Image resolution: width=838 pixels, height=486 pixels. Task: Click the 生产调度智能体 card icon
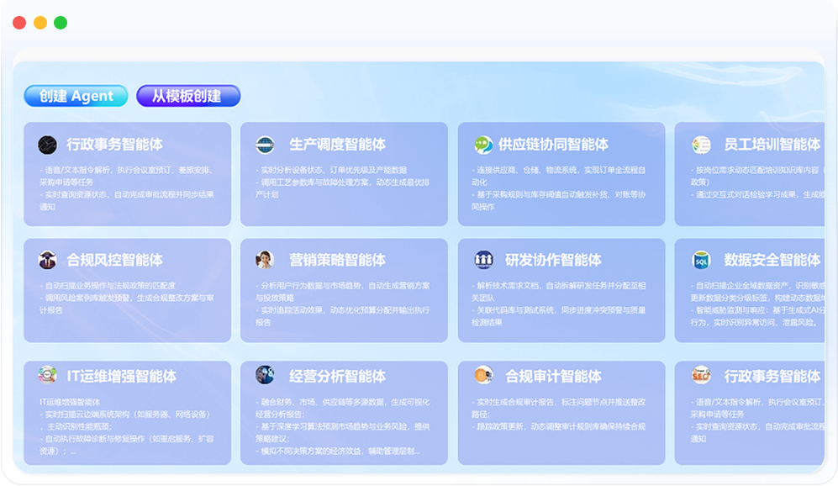click(265, 145)
